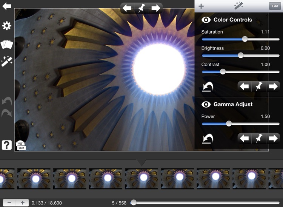Image resolution: width=283 pixels, height=207 pixels.
Task: Reset Gamma Adjust with its revert arrow
Action: pyautogui.click(x=208, y=139)
